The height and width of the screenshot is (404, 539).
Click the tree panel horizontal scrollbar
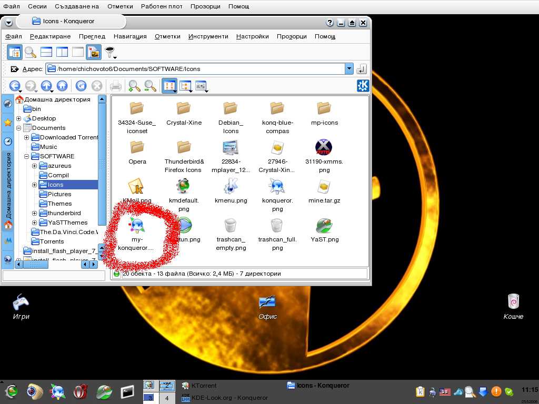tap(36, 265)
